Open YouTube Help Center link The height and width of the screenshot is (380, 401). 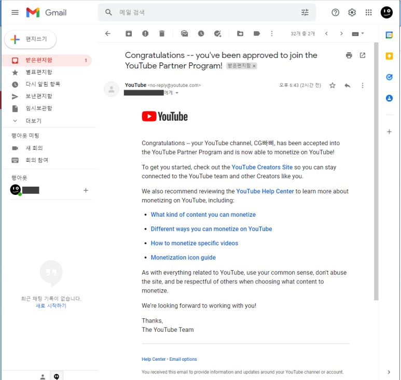(265, 191)
